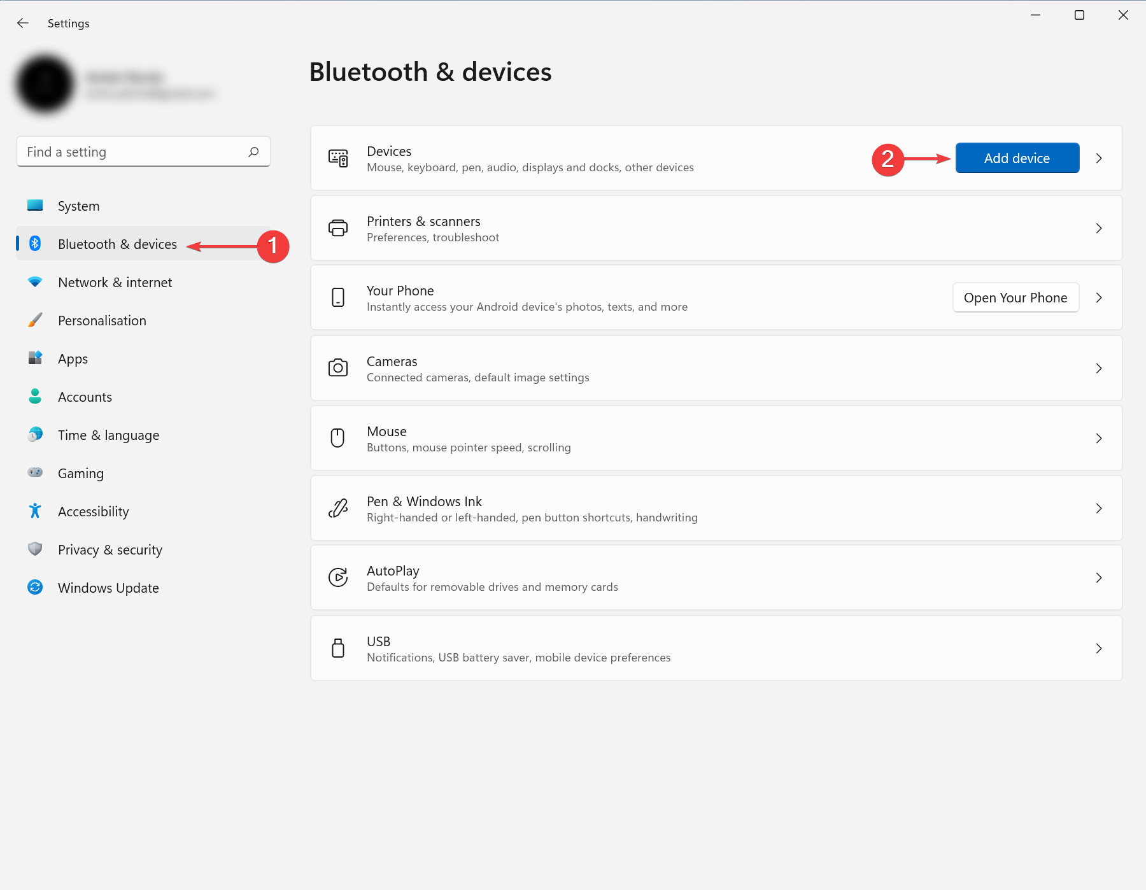This screenshot has width=1146, height=890.
Task: Click the Cameras icon
Action: click(x=338, y=368)
